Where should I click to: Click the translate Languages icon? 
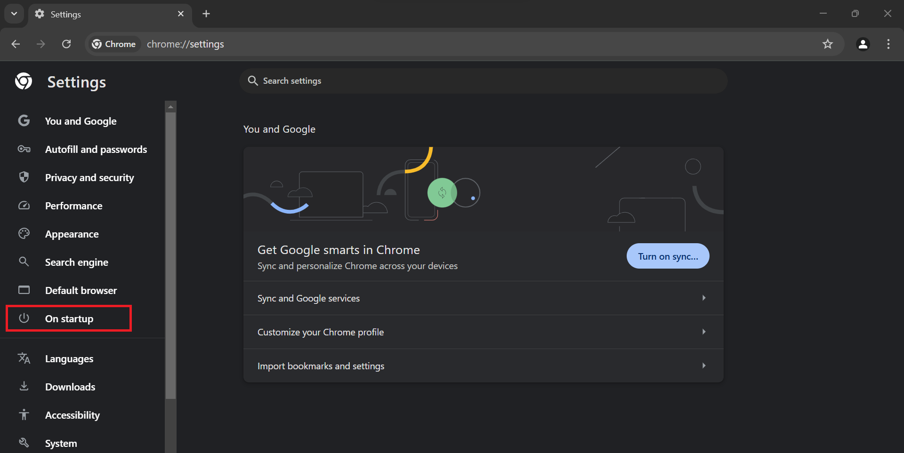tap(24, 358)
